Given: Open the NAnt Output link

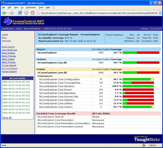Looking at the screenshot, I should (x=8, y=59).
